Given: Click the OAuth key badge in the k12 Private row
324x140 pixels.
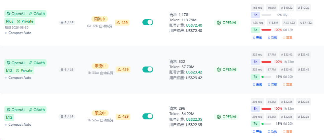Looking at the screenshot, I should pyautogui.click(x=36, y=63).
